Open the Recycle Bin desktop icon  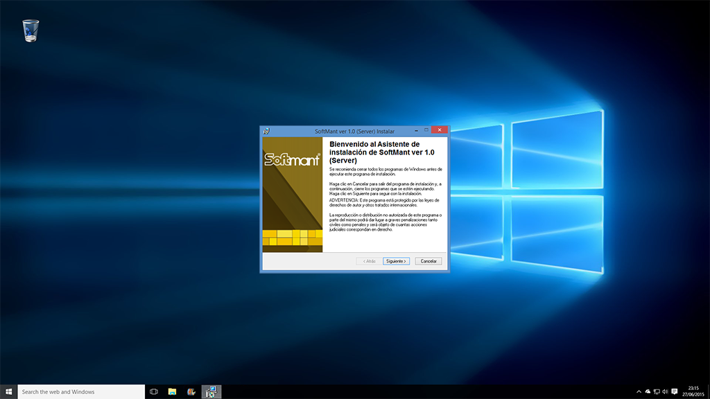pos(31,30)
